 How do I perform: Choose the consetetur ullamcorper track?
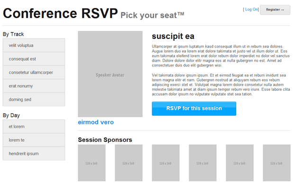click(34, 73)
